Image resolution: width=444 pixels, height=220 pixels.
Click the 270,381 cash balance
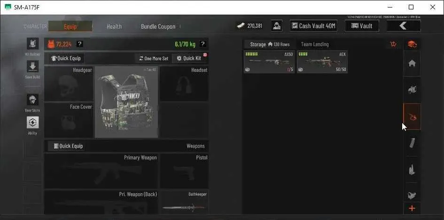[255, 26]
